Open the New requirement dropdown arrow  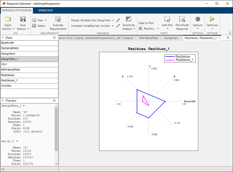pos(46,20)
